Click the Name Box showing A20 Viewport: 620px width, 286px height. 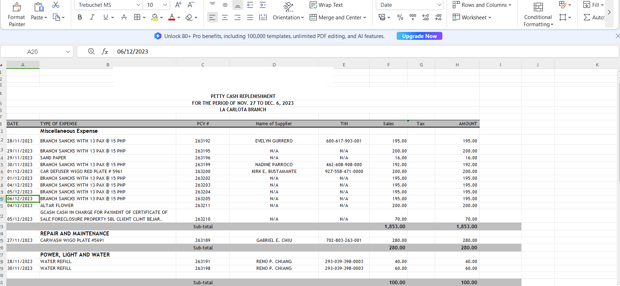point(32,52)
